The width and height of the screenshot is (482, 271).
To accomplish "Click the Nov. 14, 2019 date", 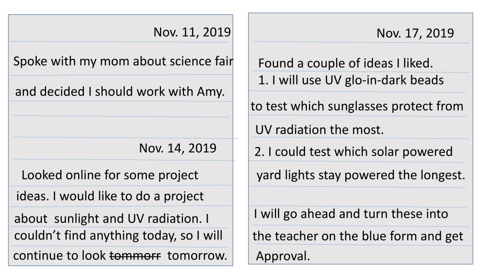I will click(x=177, y=148).
